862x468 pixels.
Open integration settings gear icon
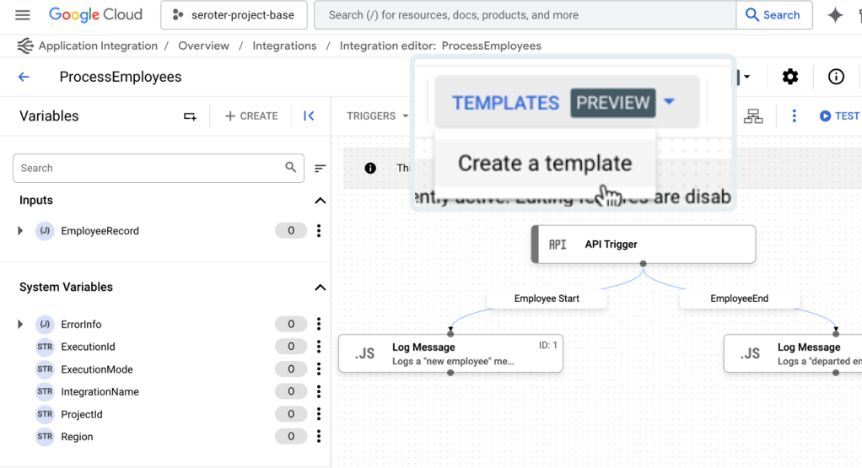click(x=789, y=77)
